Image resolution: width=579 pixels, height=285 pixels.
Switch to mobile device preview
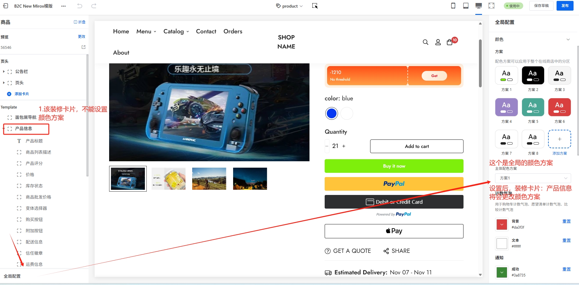[x=453, y=6]
